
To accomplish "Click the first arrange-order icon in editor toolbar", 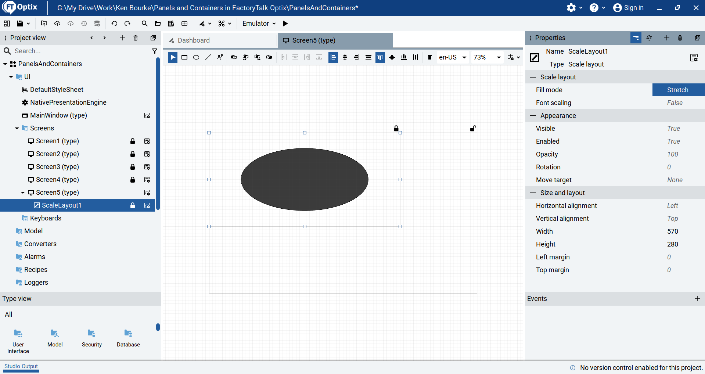I will [234, 57].
